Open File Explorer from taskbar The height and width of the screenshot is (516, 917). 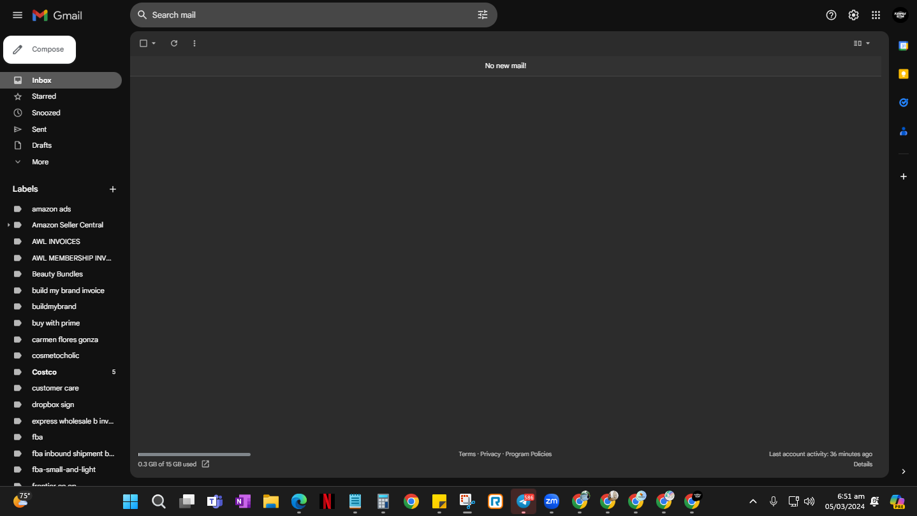pyautogui.click(x=271, y=501)
